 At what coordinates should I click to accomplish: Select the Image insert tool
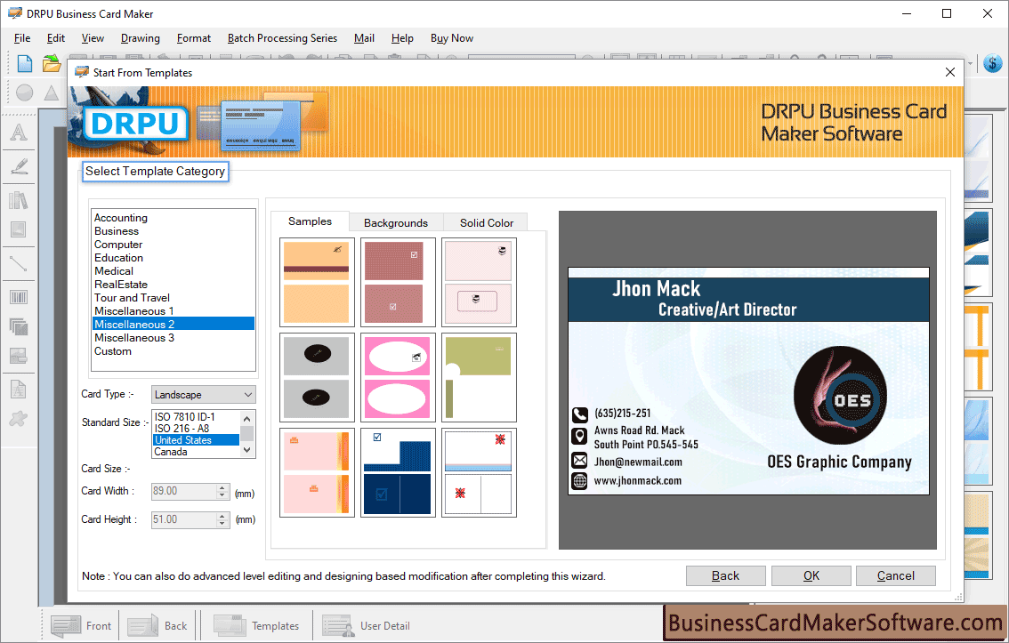pos(19,229)
